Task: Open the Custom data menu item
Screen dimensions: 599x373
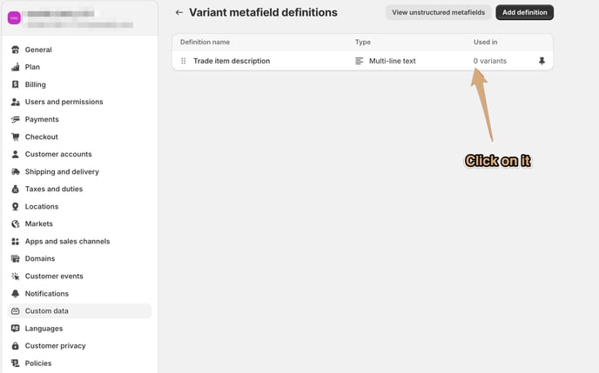Action: 79,311
